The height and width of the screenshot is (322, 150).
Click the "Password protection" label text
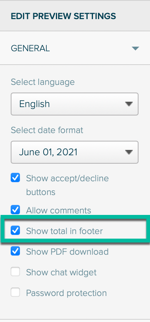[66, 293]
